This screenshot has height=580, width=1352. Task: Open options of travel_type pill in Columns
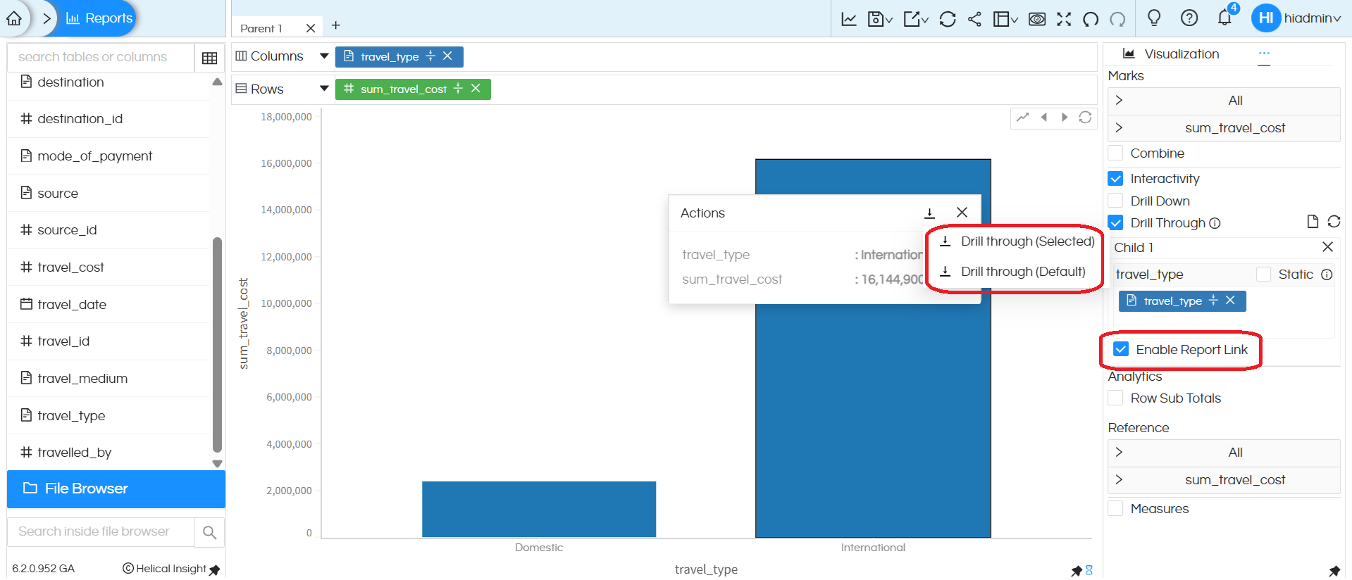pos(430,56)
